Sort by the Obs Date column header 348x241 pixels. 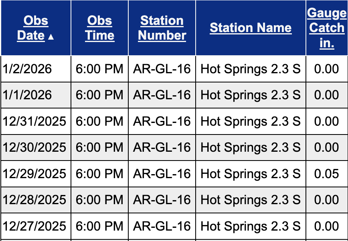click(x=31, y=28)
